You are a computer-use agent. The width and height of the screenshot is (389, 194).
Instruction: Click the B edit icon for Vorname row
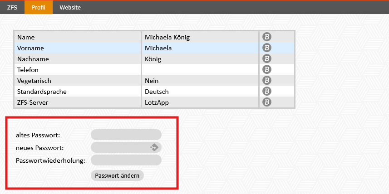pos(267,48)
